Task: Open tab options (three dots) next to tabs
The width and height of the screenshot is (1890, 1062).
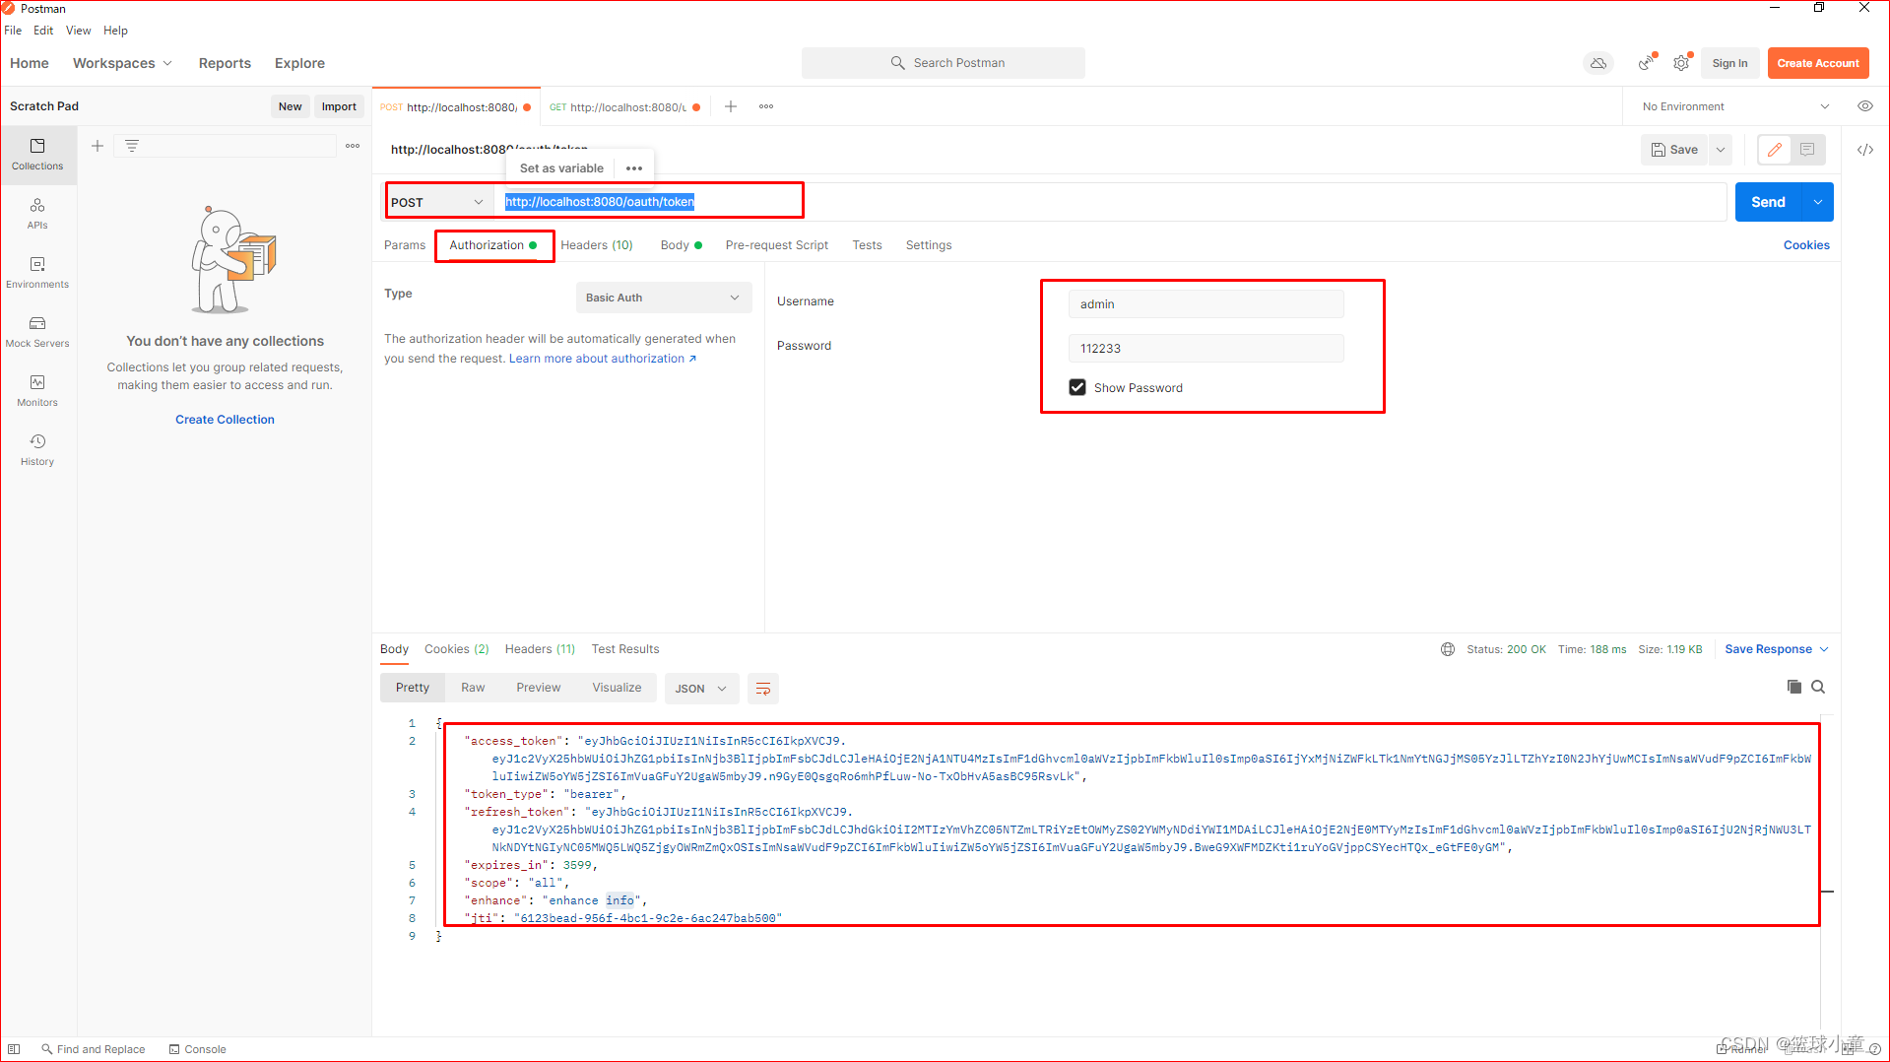Action: (x=766, y=106)
